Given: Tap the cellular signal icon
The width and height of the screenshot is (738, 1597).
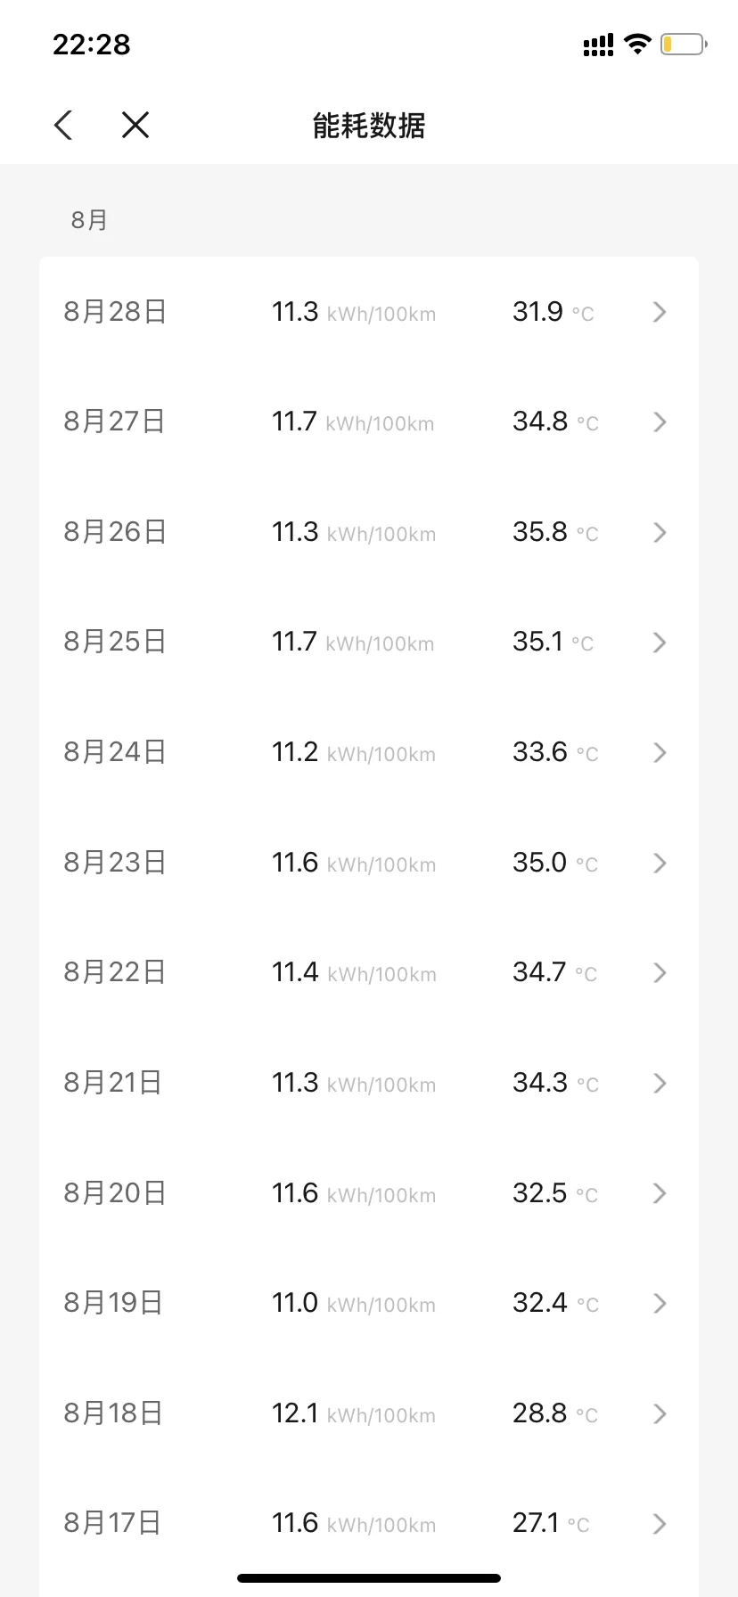Looking at the screenshot, I should pos(598,45).
